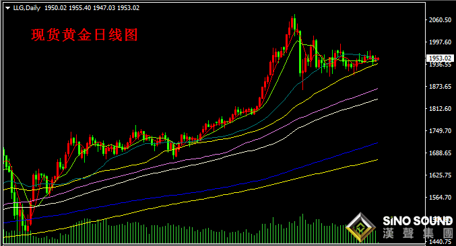456x246 pixels.
Task: Click the red Chinese chart title text
Action: pos(84,35)
